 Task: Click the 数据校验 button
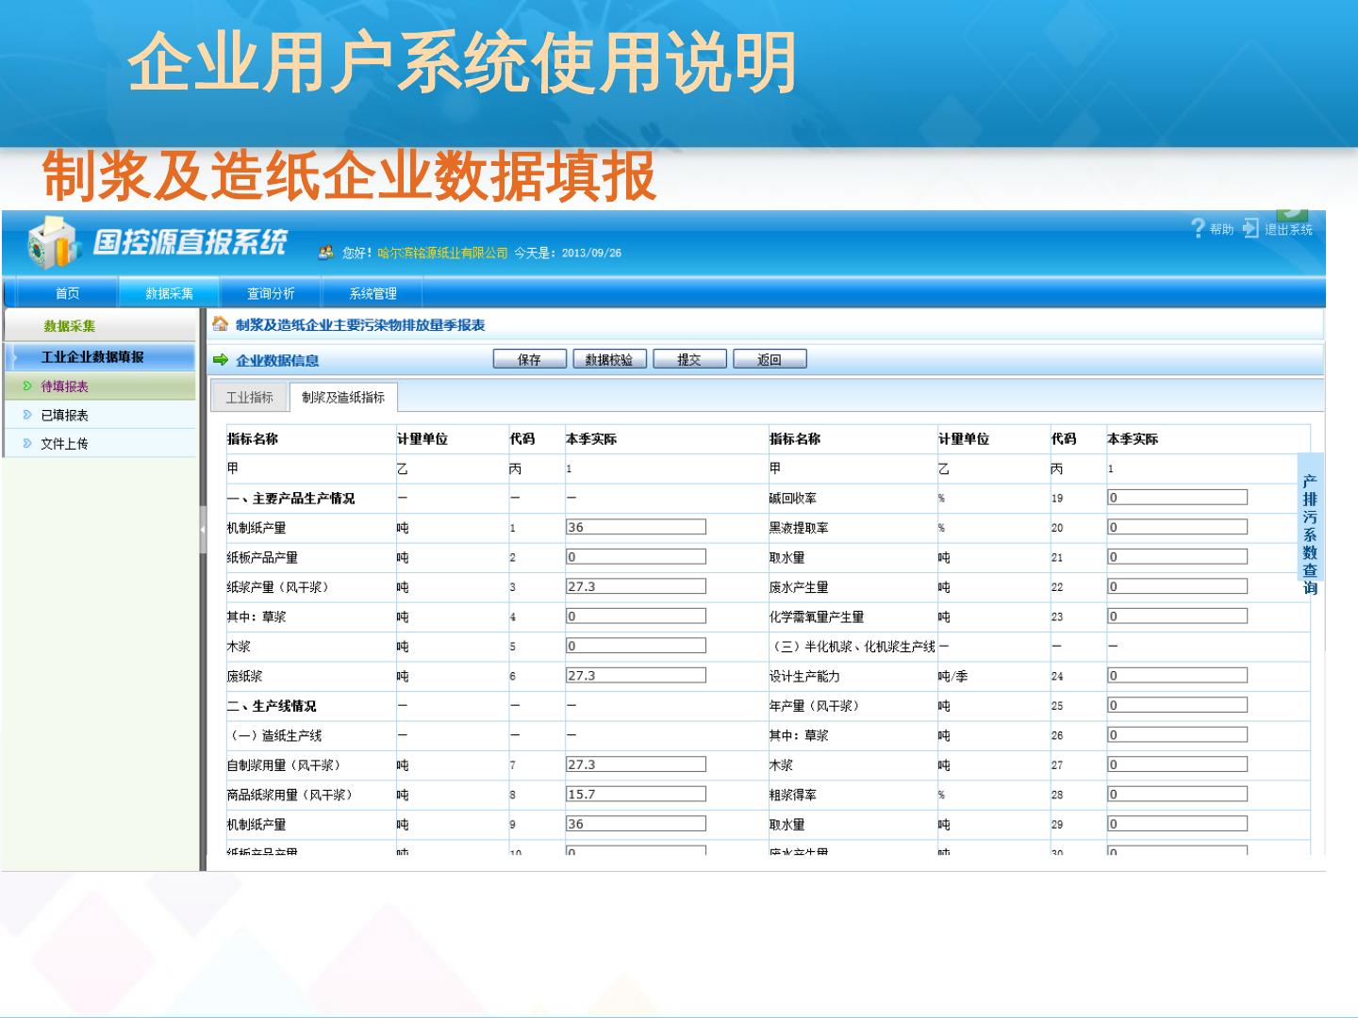(609, 359)
